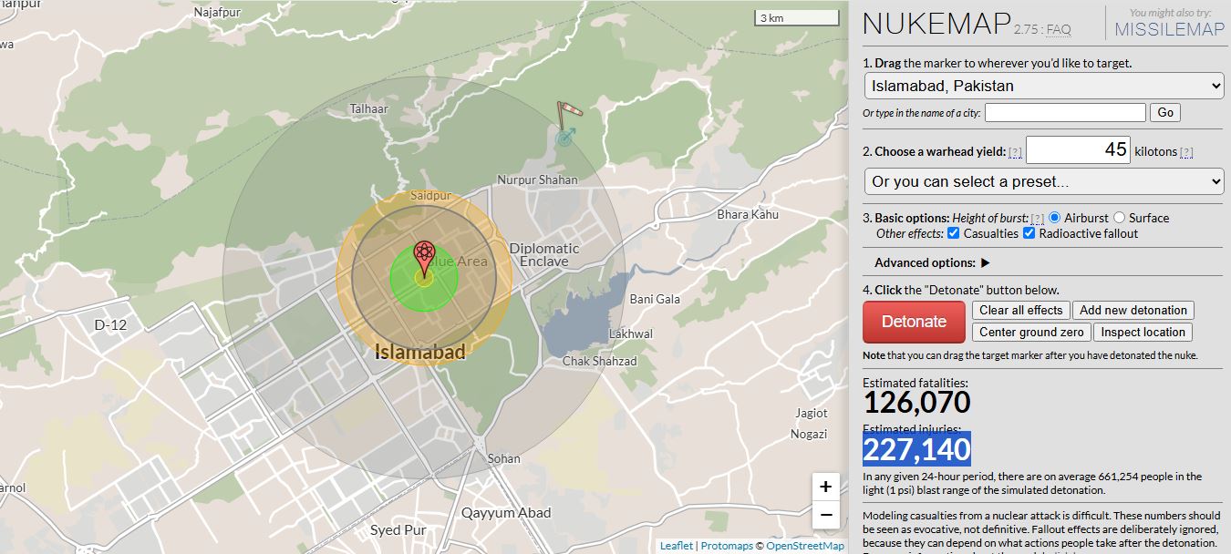Click the Diplomatic Enclave map label
Image resolution: width=1231 pixels, height=554 pixels.
pyautogui.click(x=544, y=254)
